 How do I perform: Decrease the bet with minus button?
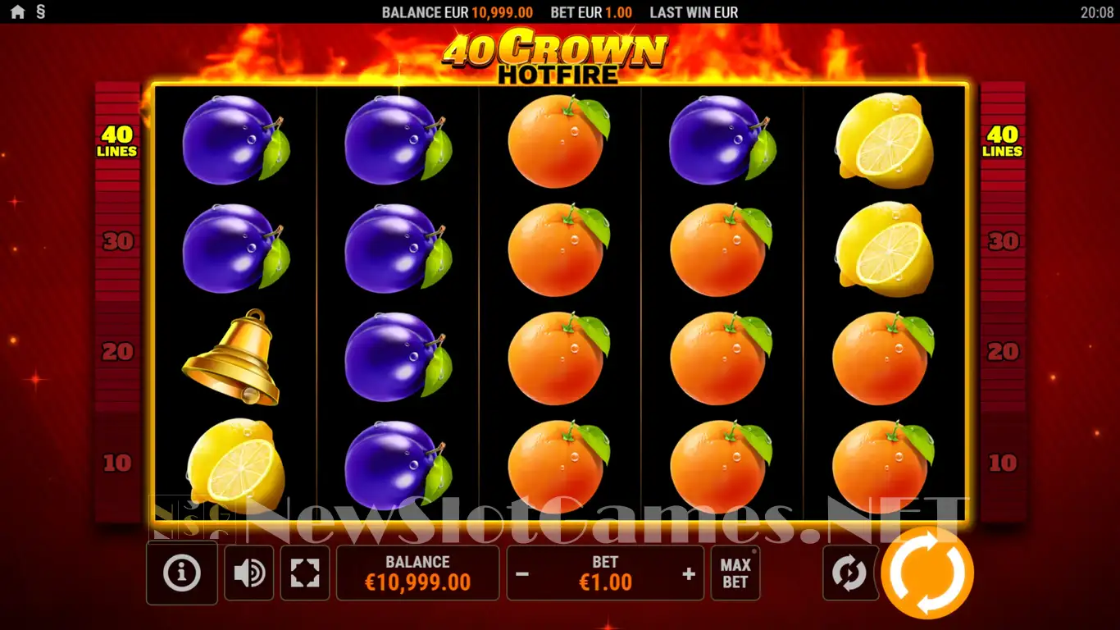[x=522, y=573]
